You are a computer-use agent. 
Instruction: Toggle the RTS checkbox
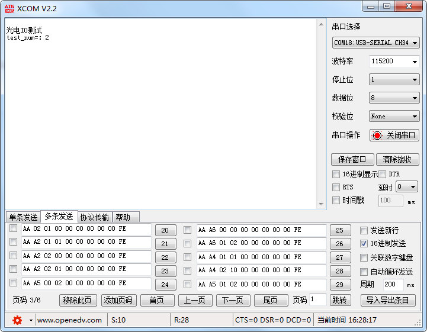pos(336,187)
